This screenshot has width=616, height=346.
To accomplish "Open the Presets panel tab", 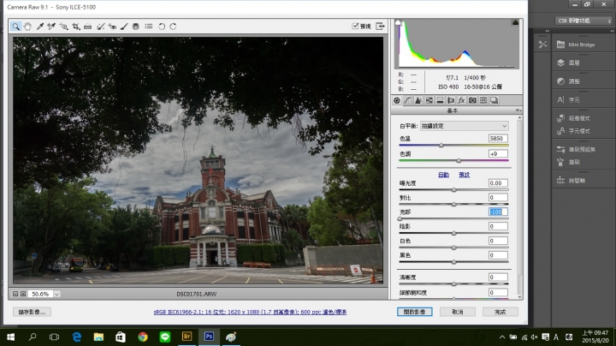I will (483, 101).
